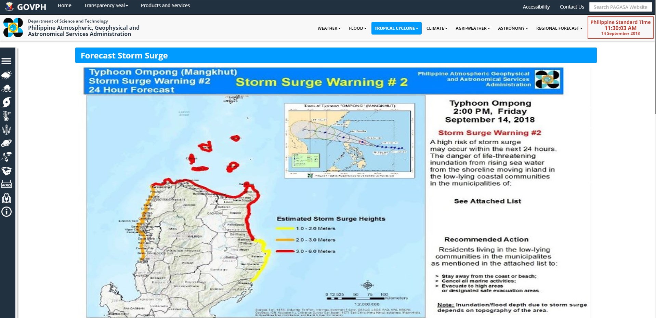This screenshot has height=318, width=656.
Task: Click the Recommended Action heading
Action: pyautogui.click(x=486, y=239)
